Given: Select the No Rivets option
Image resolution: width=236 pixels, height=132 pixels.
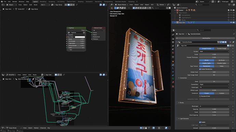Looking at the screenshot, I should tap(222, 60).
